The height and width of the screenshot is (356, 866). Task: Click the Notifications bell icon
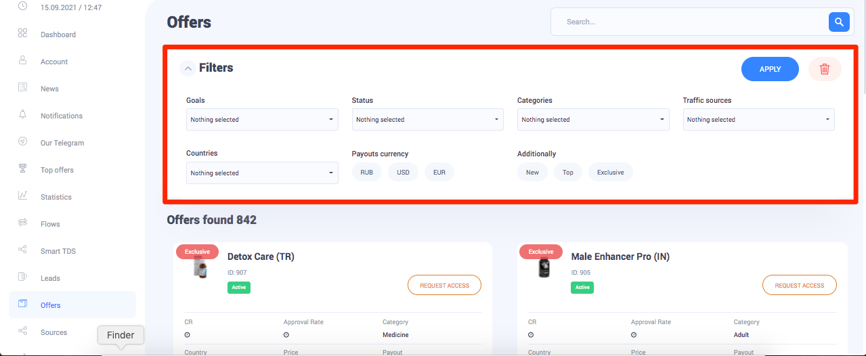[22, 114]
